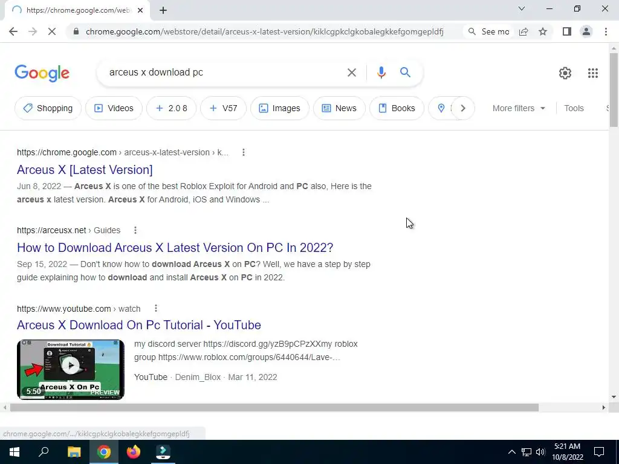Image resolution: width=619 pixels, height=464 pixels.
Task: Click the Chrome taskbar icon
Action: [104, 452]
